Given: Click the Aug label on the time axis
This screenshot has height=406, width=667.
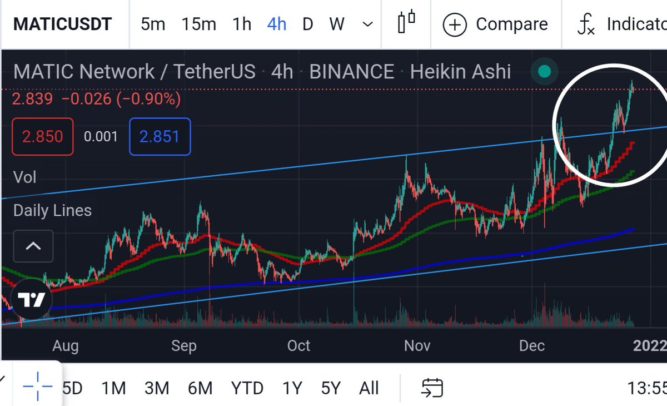Looking at the screenshot, I should pyautogui.click(x=65, y=345).
